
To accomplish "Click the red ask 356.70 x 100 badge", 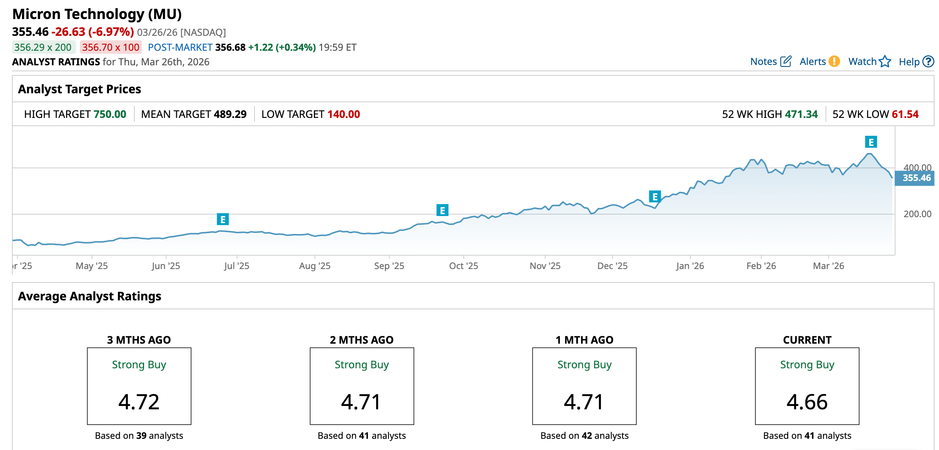I will point(110,47).
